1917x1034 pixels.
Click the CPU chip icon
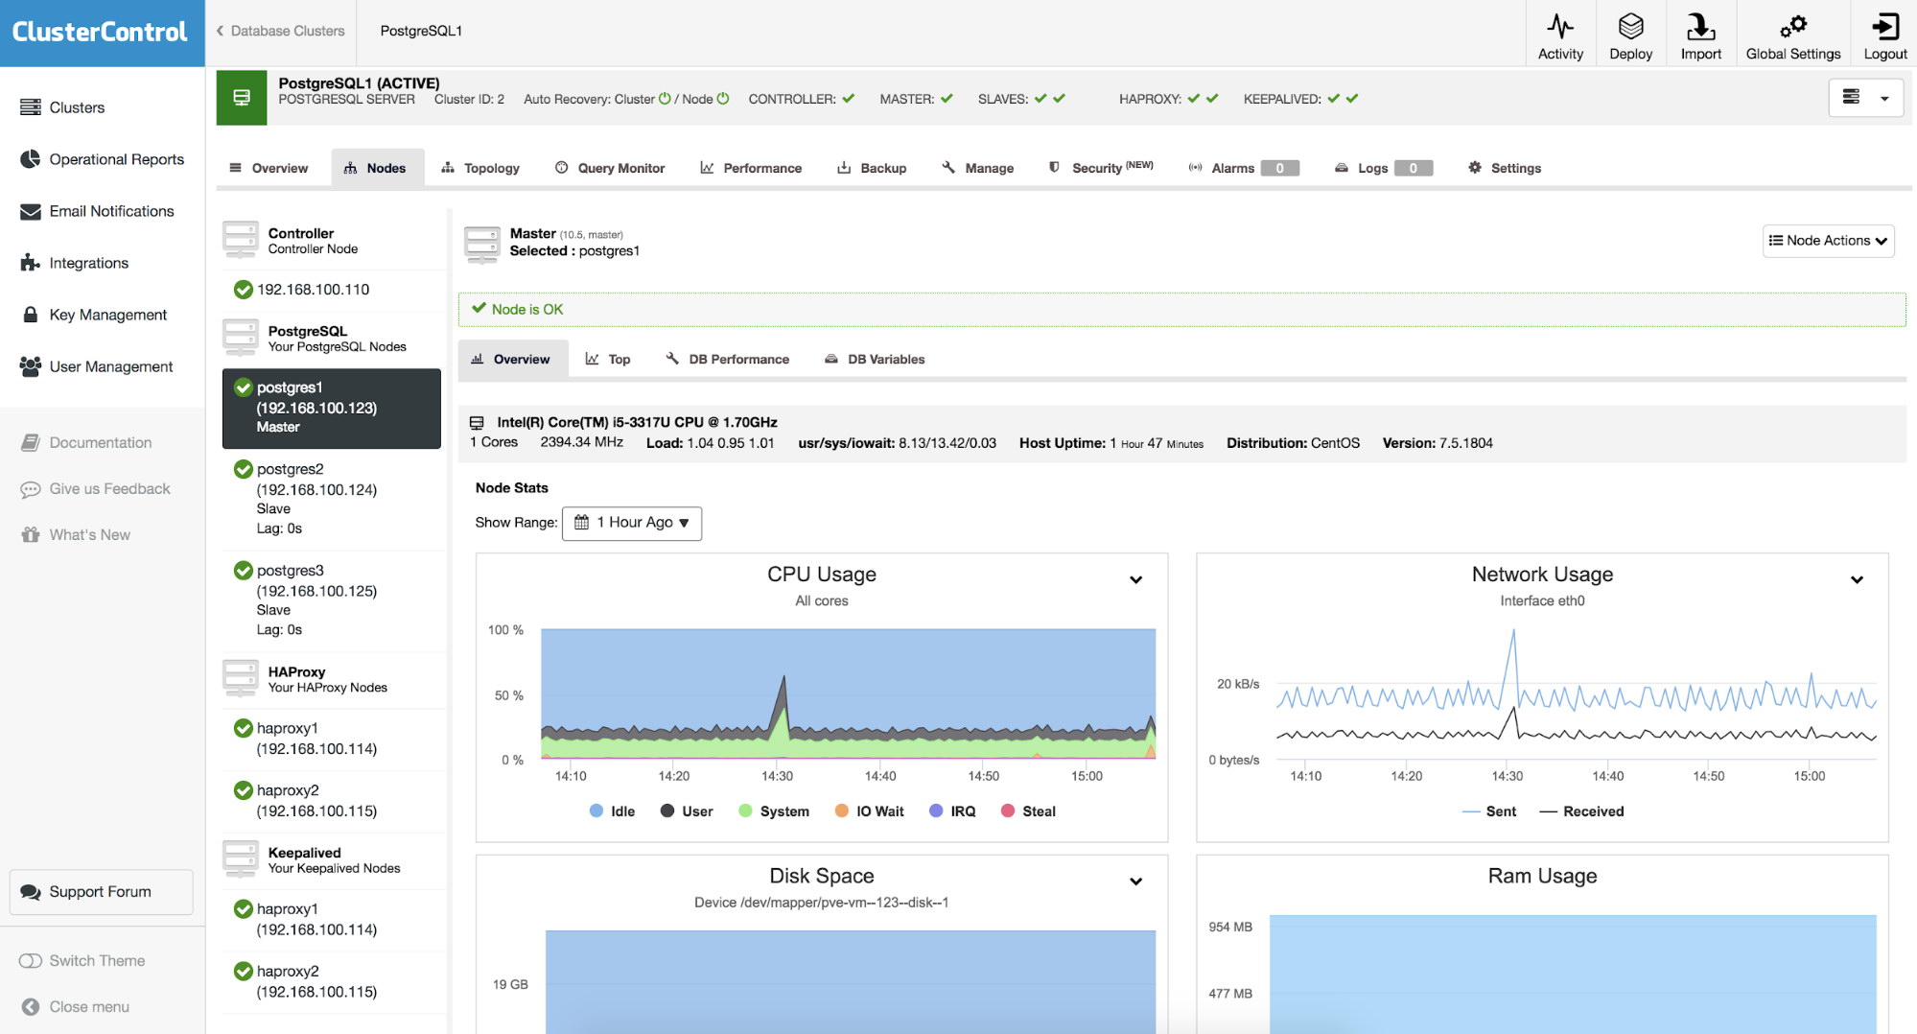click(x=477, y=422)
